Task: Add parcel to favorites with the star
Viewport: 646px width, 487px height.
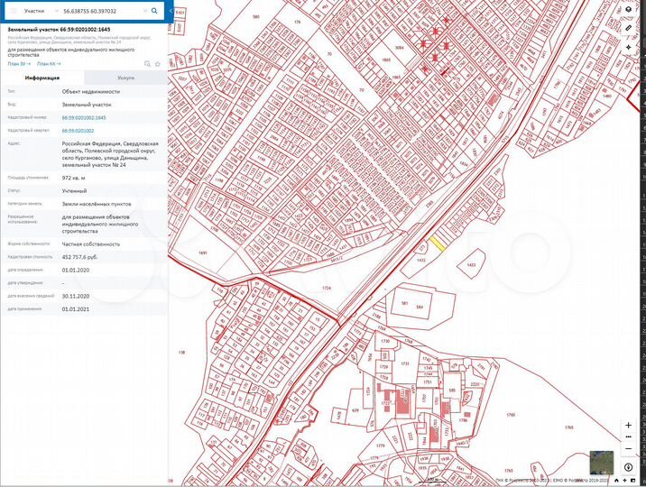Action: coord(157,64)
